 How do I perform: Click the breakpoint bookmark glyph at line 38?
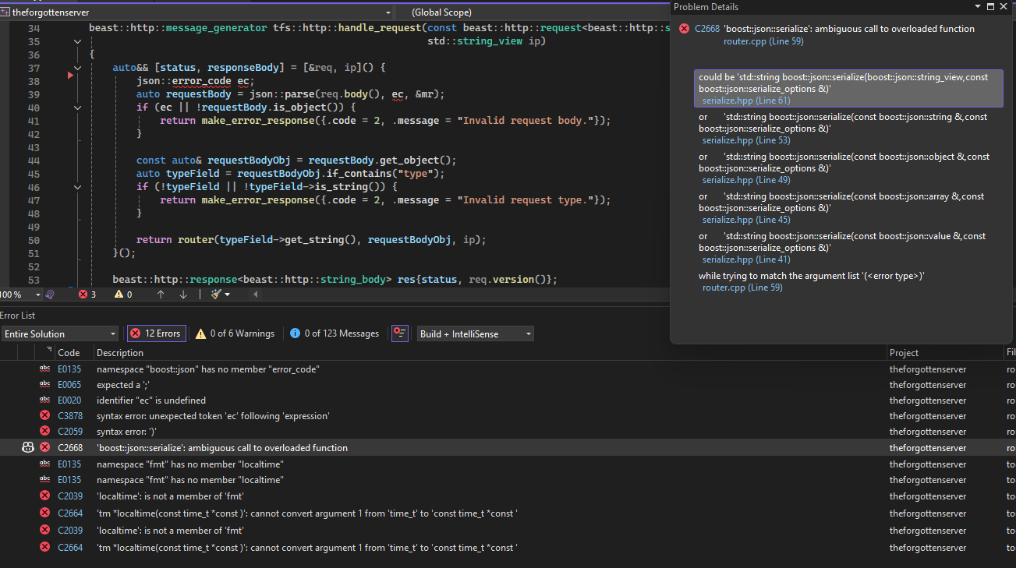tap(70, 76)
